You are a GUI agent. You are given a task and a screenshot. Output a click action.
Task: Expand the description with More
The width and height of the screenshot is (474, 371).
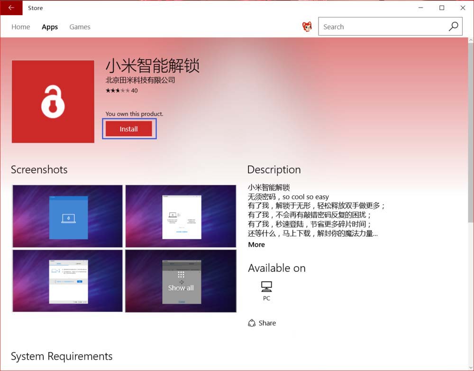tap(256, 244)
